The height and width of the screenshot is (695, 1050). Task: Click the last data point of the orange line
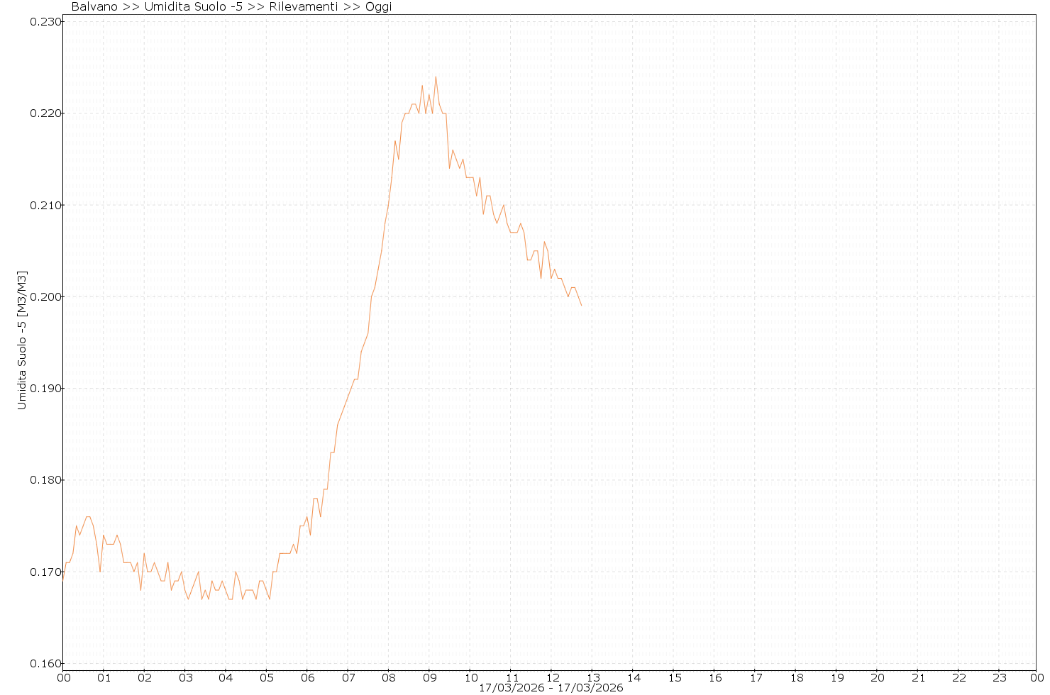click(581, 305)
